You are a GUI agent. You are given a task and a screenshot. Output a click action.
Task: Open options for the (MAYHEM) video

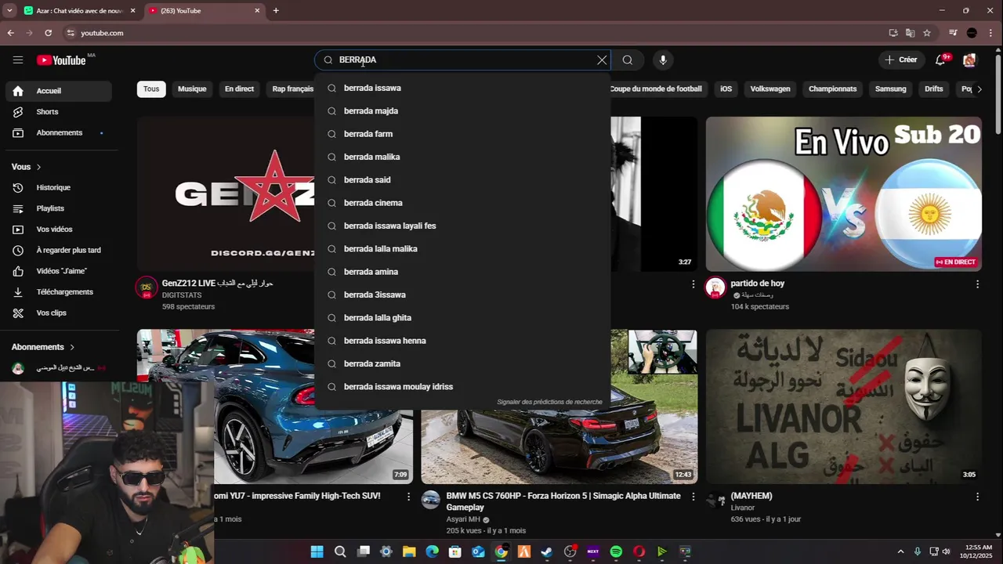tap(977, 497)
